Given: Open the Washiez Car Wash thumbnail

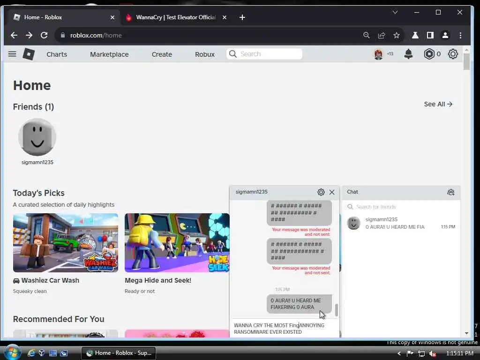Looking at the screenshot, I should (66, 243).
